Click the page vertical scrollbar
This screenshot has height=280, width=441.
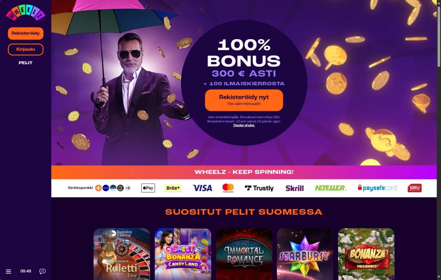point(439,37)
